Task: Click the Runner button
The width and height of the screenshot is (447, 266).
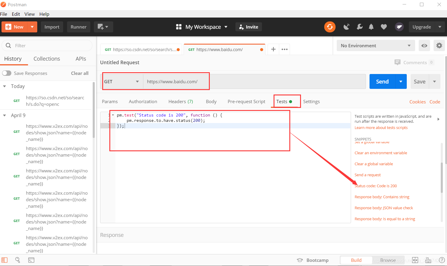Action: [78, 27]
